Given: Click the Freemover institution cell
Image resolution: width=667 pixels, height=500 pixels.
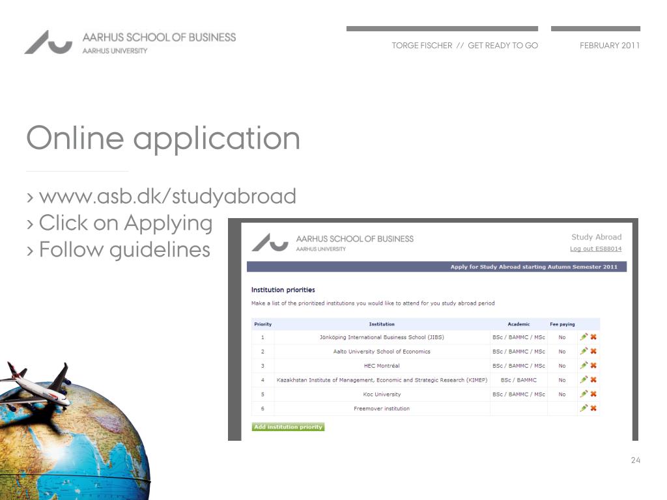Looking at the screenshot, I should click(382, 409).
